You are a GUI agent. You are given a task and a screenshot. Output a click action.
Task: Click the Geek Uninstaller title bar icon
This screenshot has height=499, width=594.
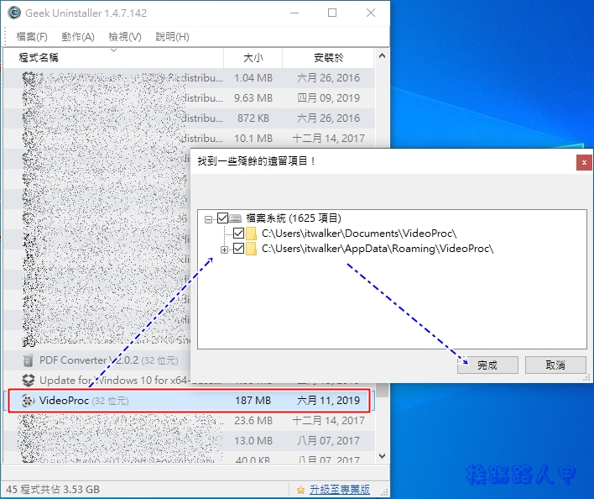coord(14,13)
